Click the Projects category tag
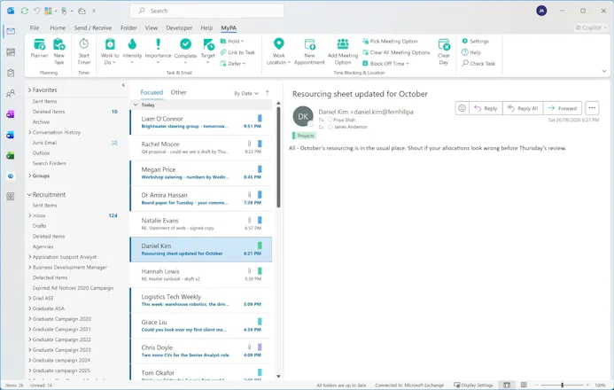614x390 pixels. pos(304,136)
